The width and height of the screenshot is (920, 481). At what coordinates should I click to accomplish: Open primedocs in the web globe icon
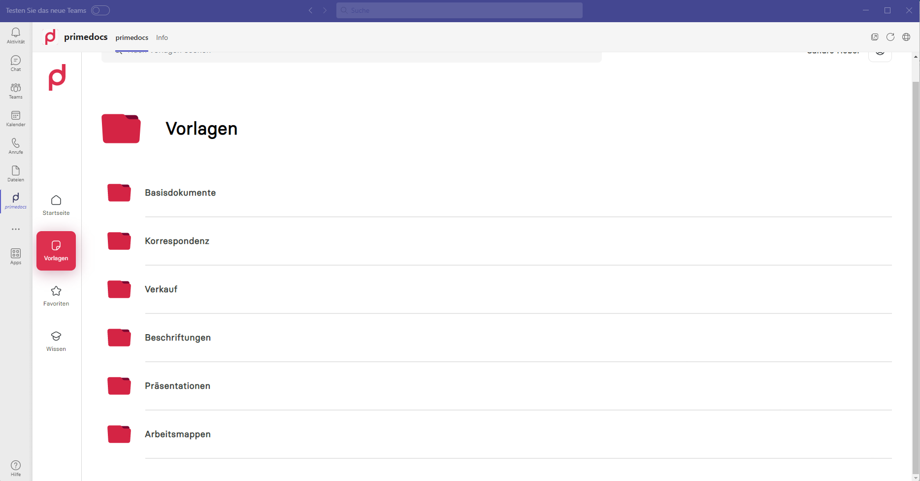point(906,37)
